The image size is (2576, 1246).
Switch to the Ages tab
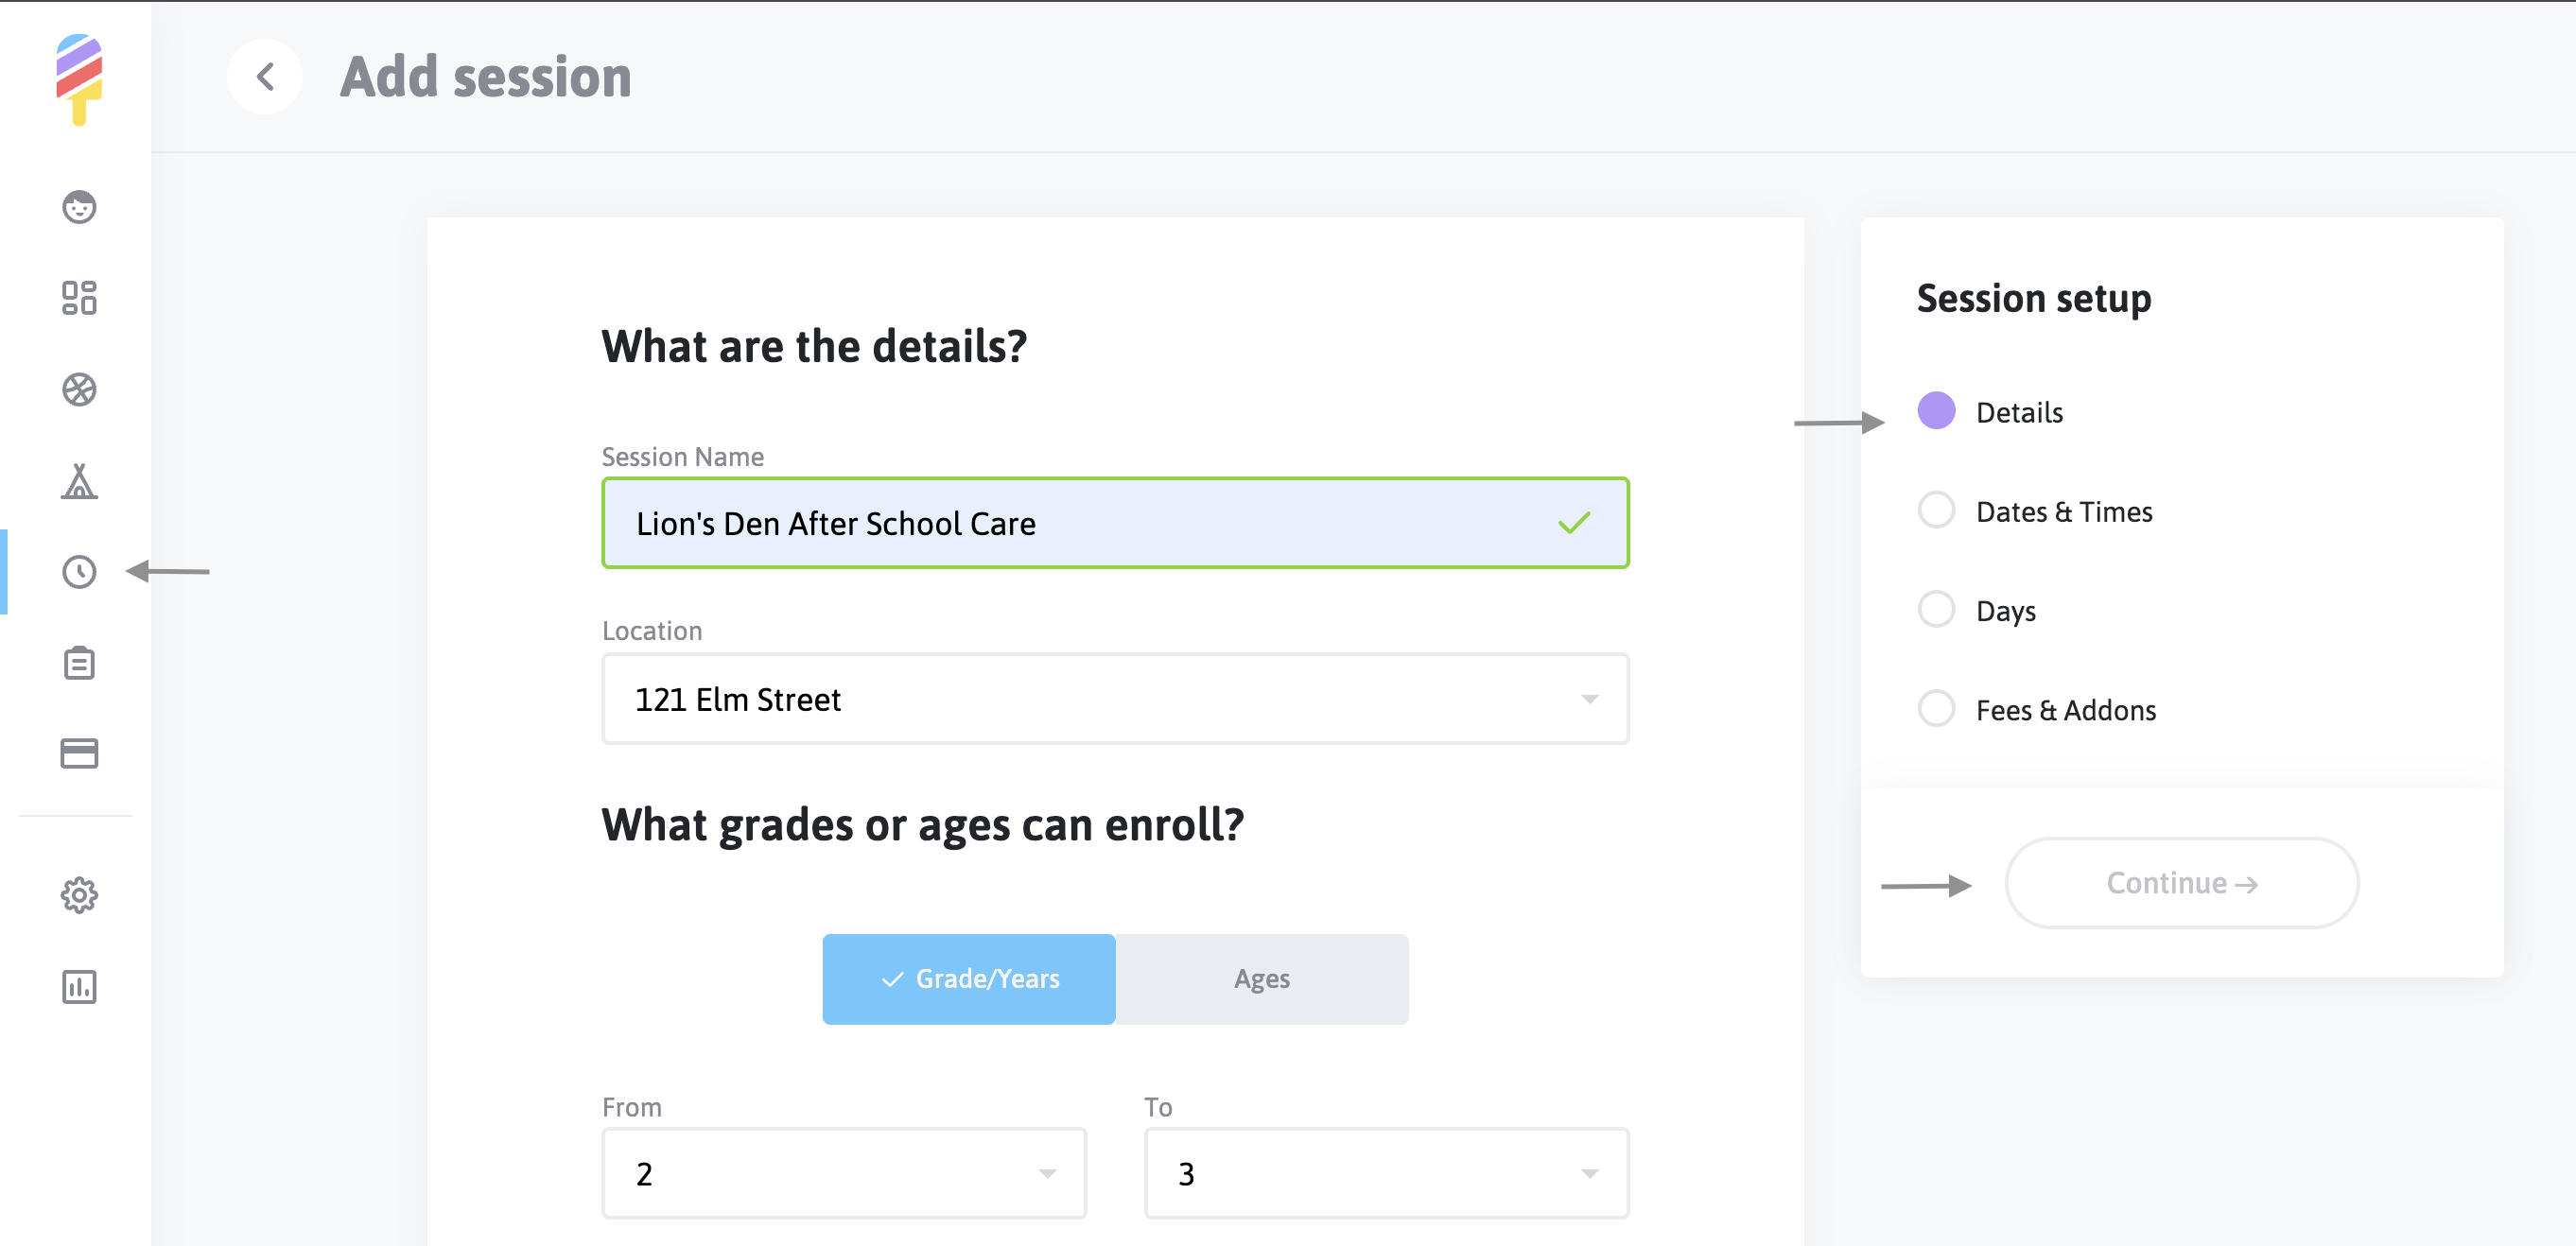(1261, 979)
